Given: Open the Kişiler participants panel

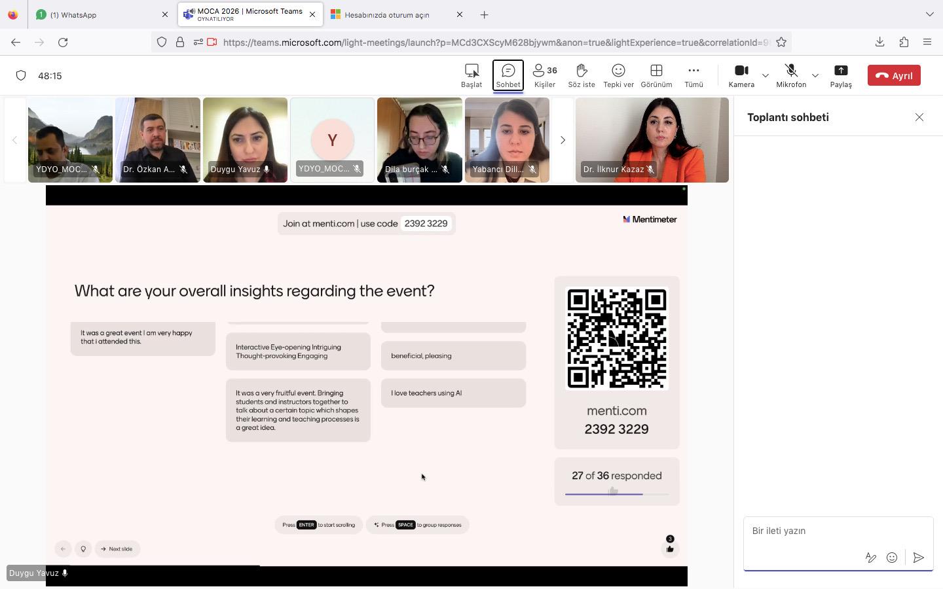Looking at the screenshot, I should tap(544, 75).
